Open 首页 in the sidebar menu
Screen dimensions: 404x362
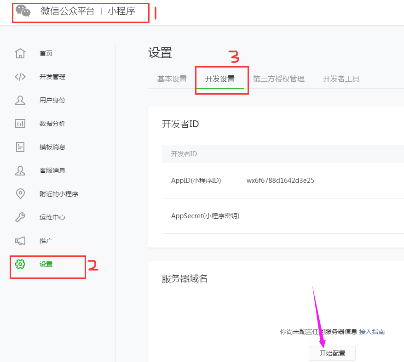(46, 53)
